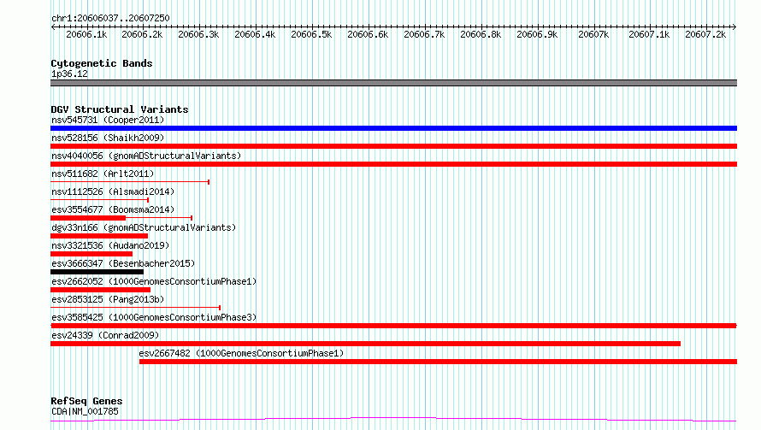Open esv2662052 (1000GenomesConsortiumPhase1) label

tap(154, 281)
